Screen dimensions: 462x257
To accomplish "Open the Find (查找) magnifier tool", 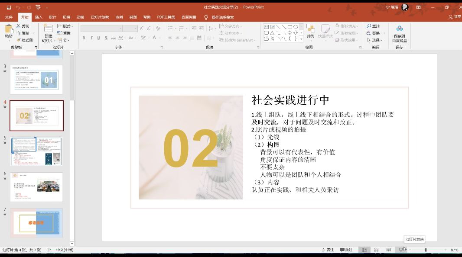I will 373,26.
